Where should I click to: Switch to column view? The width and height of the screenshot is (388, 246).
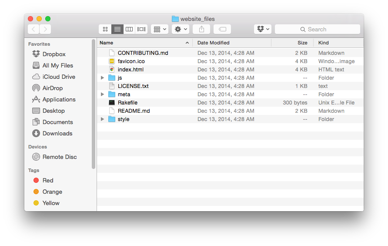tap(129, 29)
